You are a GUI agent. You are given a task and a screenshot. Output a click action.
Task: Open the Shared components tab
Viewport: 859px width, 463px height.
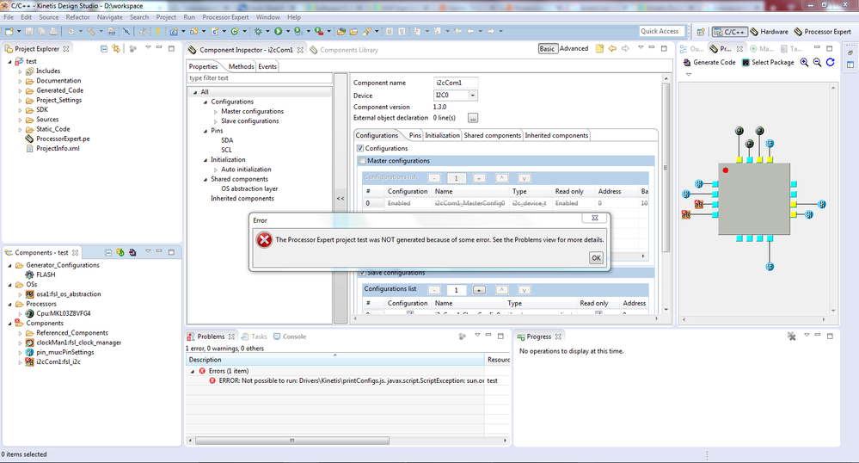pyautogui.click(x=492, y=135)
